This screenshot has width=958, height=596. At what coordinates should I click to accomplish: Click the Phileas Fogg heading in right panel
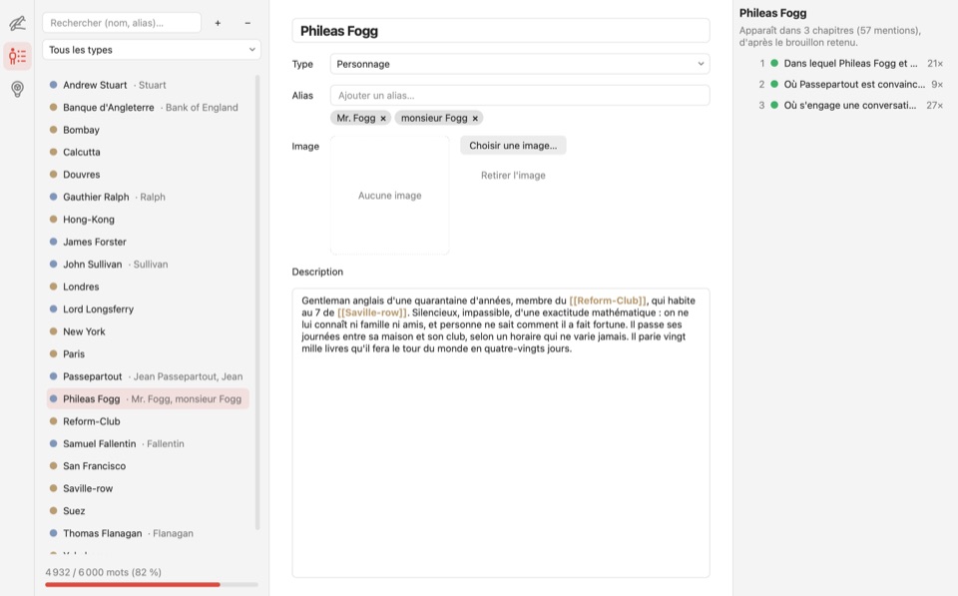click(x=772, y=13)
